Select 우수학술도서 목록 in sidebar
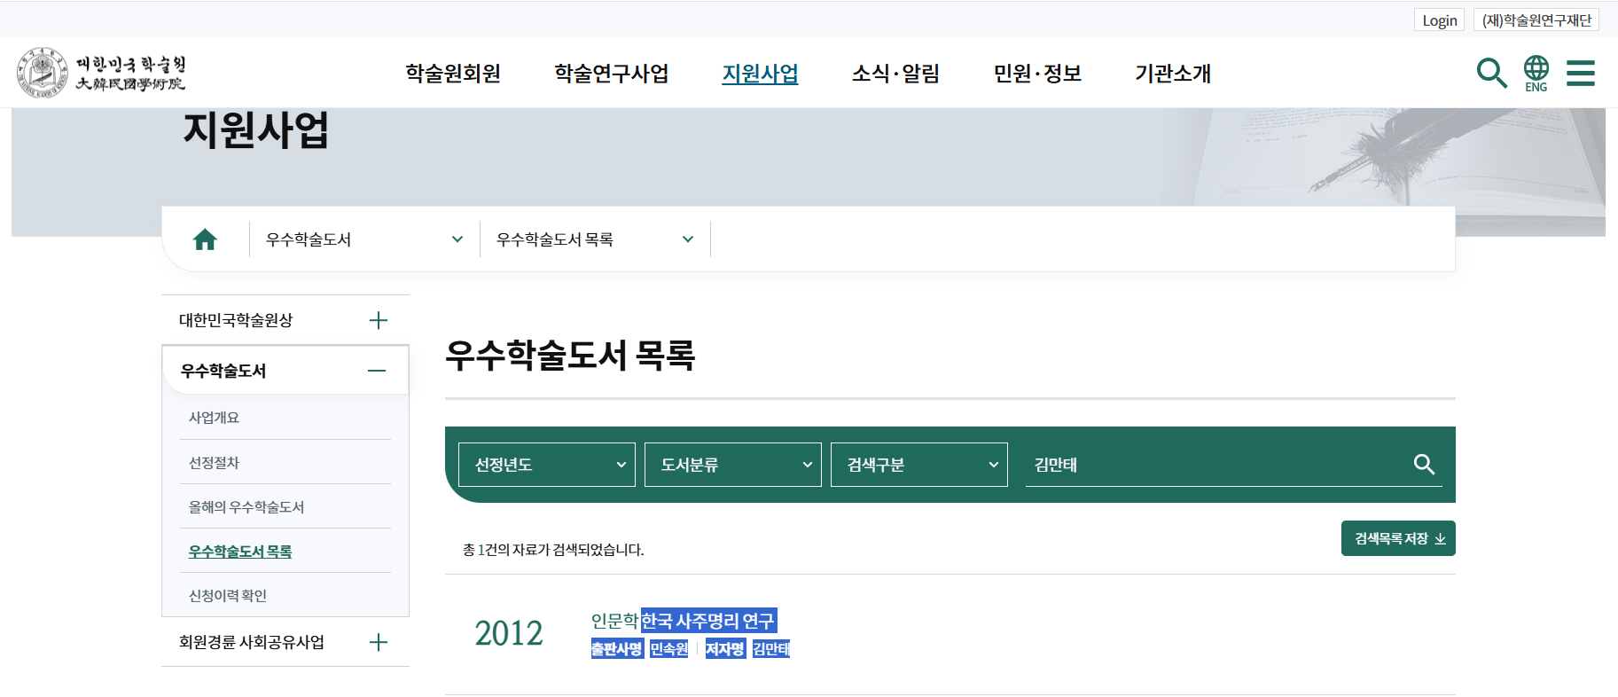The image size is (1618, 697). tap(240, 552)
